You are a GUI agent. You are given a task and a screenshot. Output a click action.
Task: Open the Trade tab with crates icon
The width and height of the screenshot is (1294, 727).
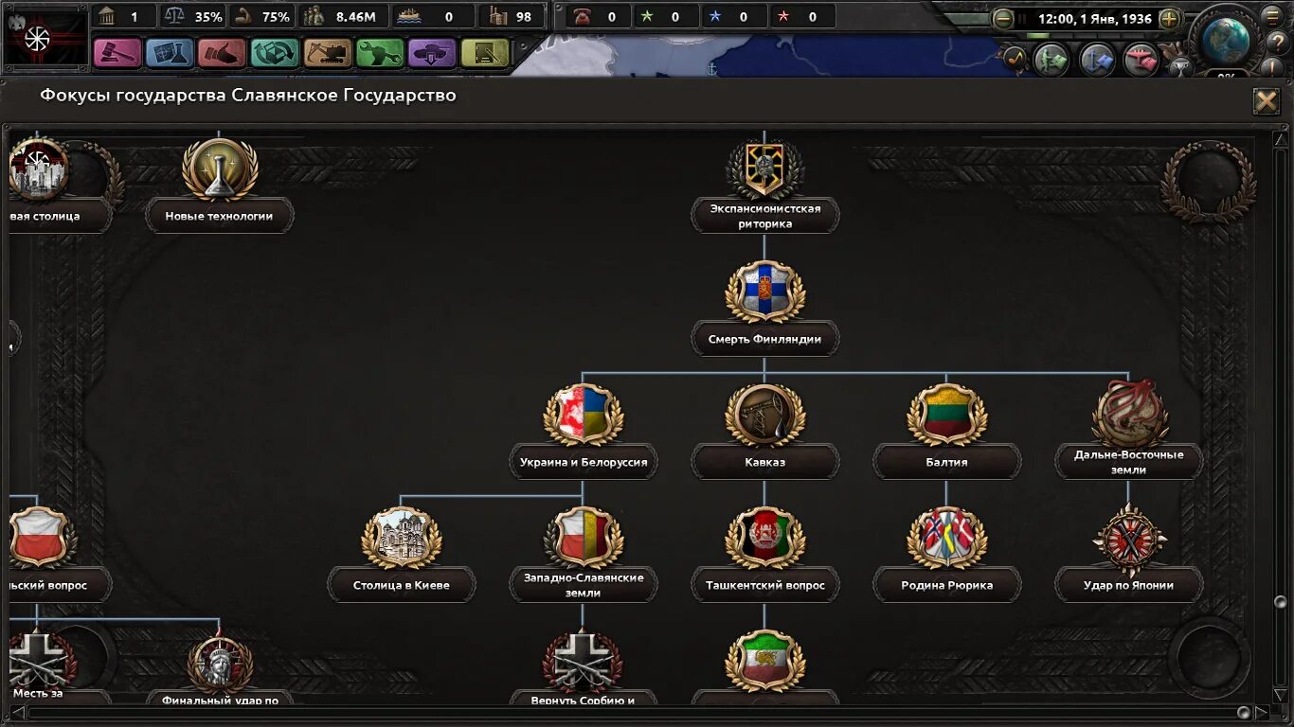click(275, 53)
